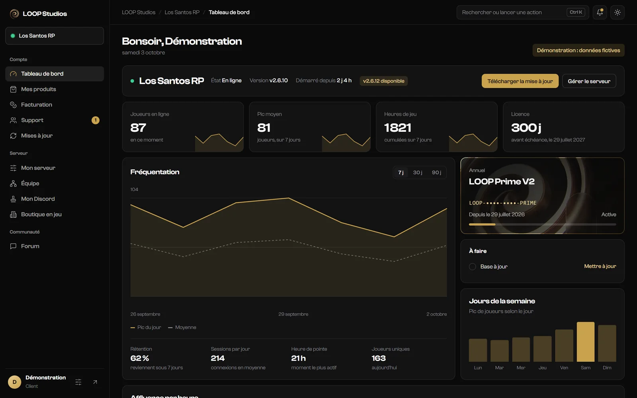Click the Sam bar in the weekday chart

pyautogui.click(x=585, y=341)
